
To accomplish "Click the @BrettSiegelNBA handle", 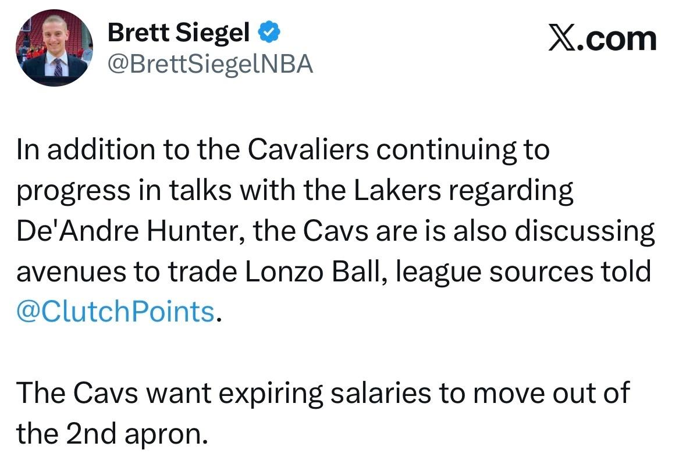I will 211,65.
